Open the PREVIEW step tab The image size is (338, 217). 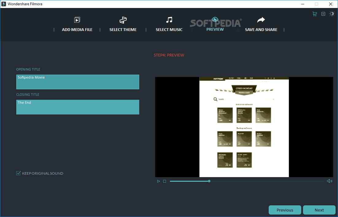pyautogui.click(x=215, y=29)
